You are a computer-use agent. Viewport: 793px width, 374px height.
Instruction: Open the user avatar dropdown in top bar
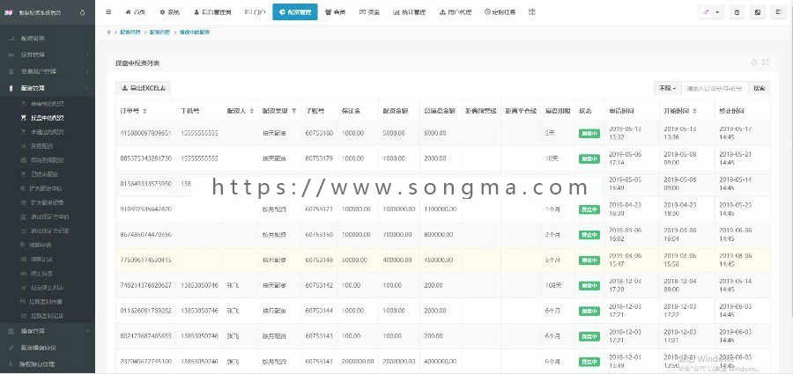click(712, 12)
